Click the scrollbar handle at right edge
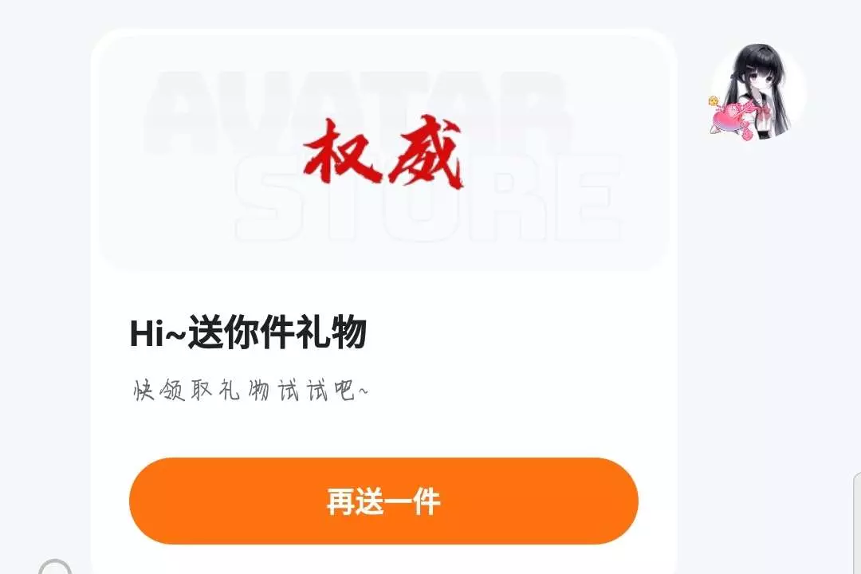 (x=856, y=522)
